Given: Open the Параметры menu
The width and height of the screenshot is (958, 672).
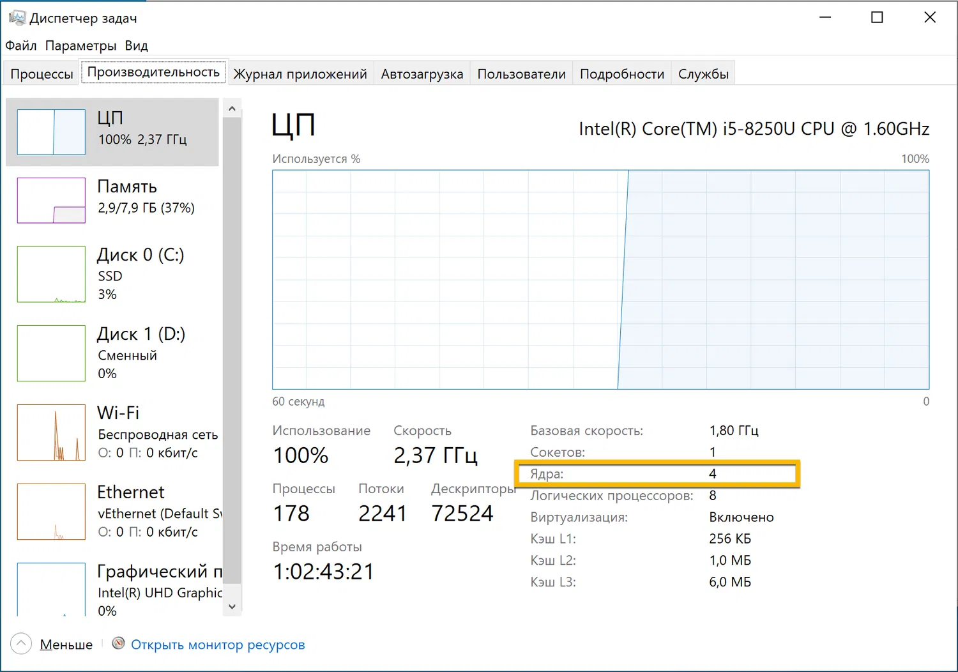Looking at the screenshot, I should 80,45.
